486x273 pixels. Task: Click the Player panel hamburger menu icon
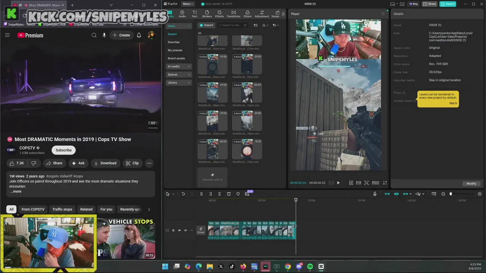[x=383, y=14]
